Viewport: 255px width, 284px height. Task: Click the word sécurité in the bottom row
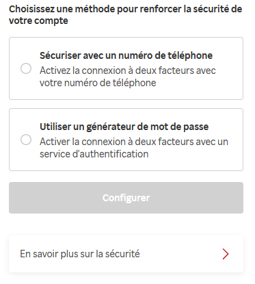(122, 254)
